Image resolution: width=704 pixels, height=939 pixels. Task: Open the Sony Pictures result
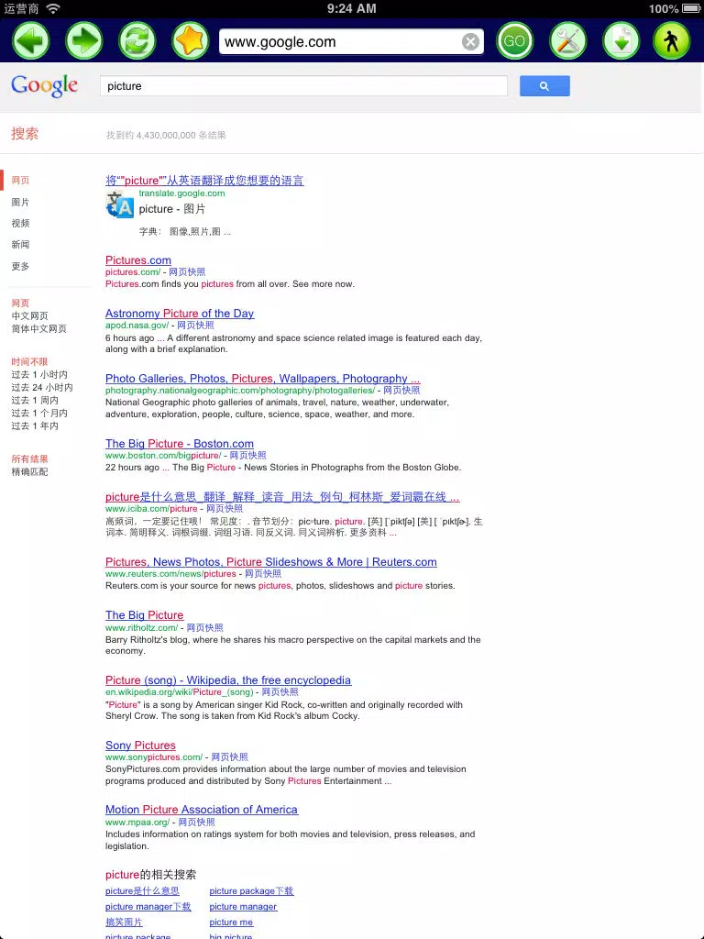click(140, 746)
